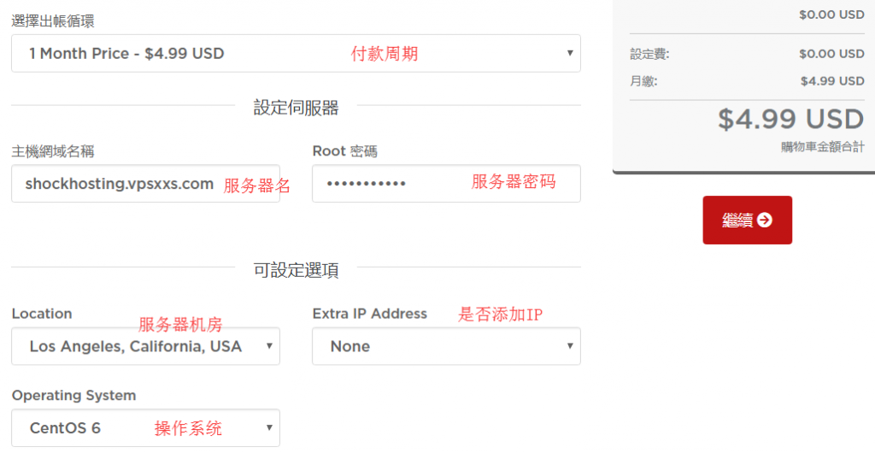Image resolution: width=875 pixels, height=453 pixels.
Task: Click the Location dropdown arrow
Action: pyautogui.click(x=269, y=346)
